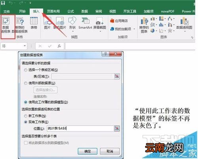
Task: Insert a statistic histogram chart
Action: pos(161,25)
